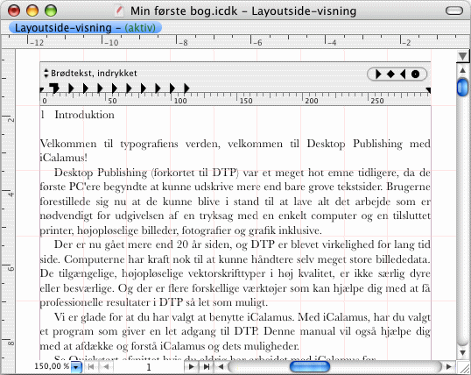Toggle the toolbar pill button in title bar

[x=454, y=11]
